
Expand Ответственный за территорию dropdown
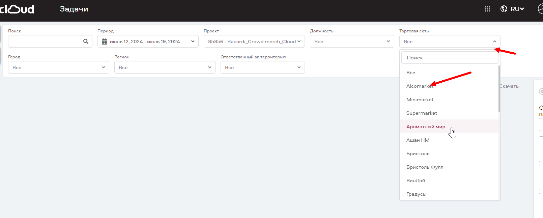263,67
